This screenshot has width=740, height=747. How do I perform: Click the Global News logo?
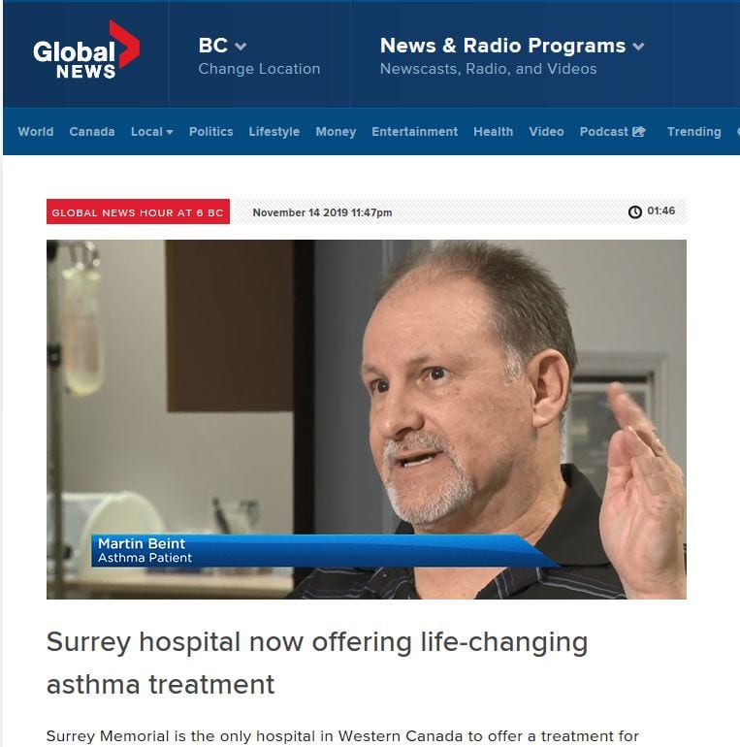[x=86, y=50]
